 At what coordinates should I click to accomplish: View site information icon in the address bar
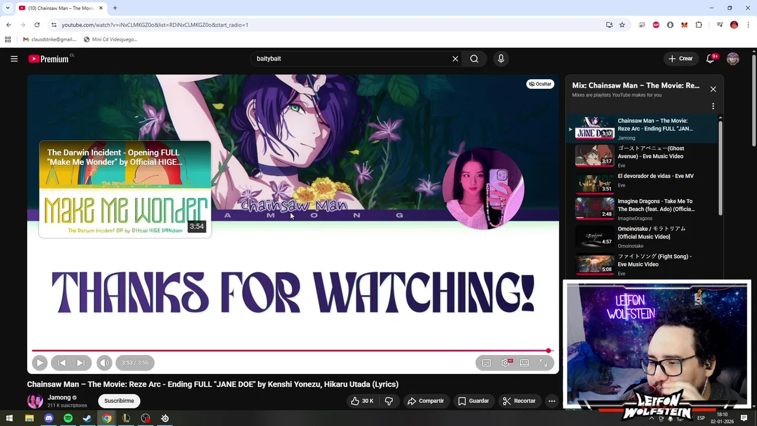[x=54, y=25]
